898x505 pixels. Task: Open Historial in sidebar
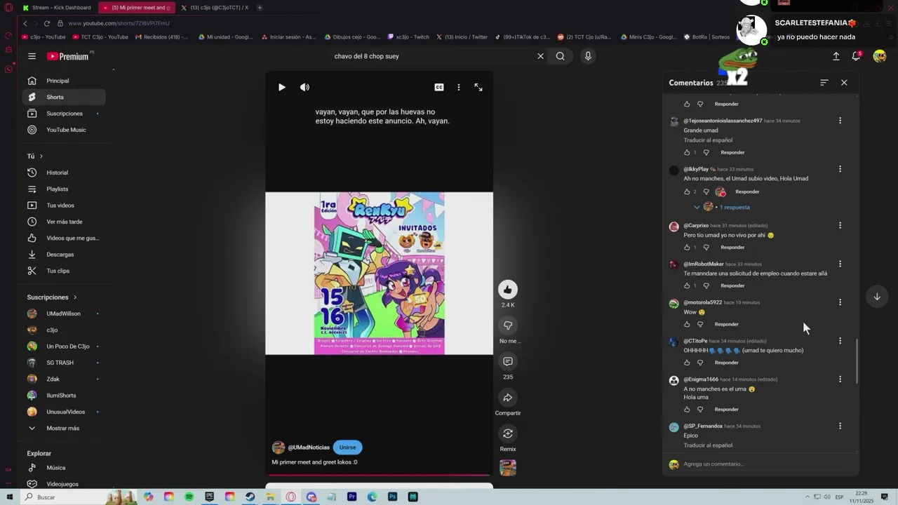click(x=64, y=173)
